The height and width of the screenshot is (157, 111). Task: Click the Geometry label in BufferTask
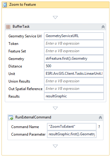[16, 59]
